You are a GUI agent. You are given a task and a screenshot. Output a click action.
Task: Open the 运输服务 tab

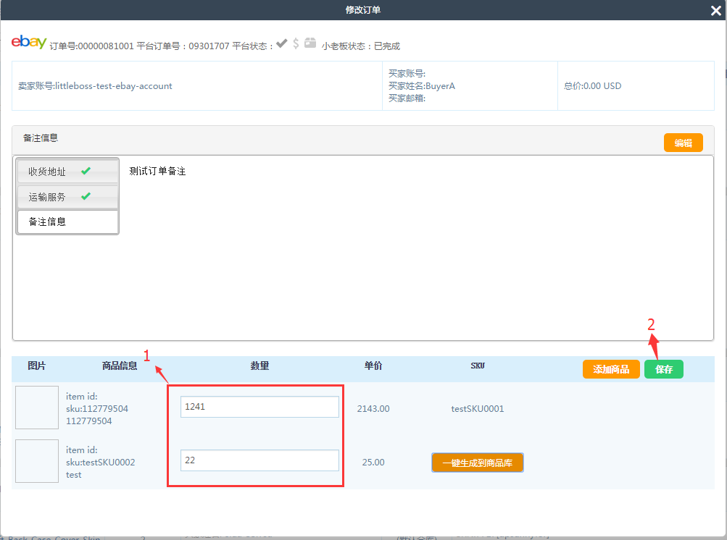point(48,197)
